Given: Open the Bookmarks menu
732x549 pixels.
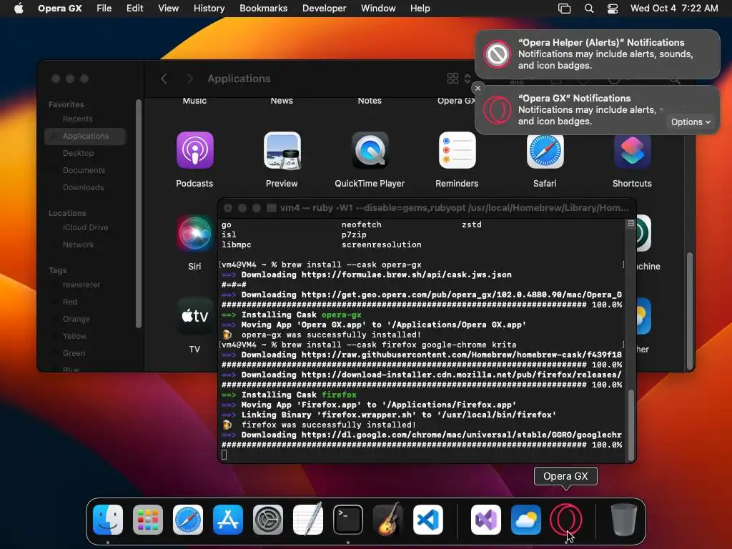Looking at the screenshot, I should click(264, 9).
